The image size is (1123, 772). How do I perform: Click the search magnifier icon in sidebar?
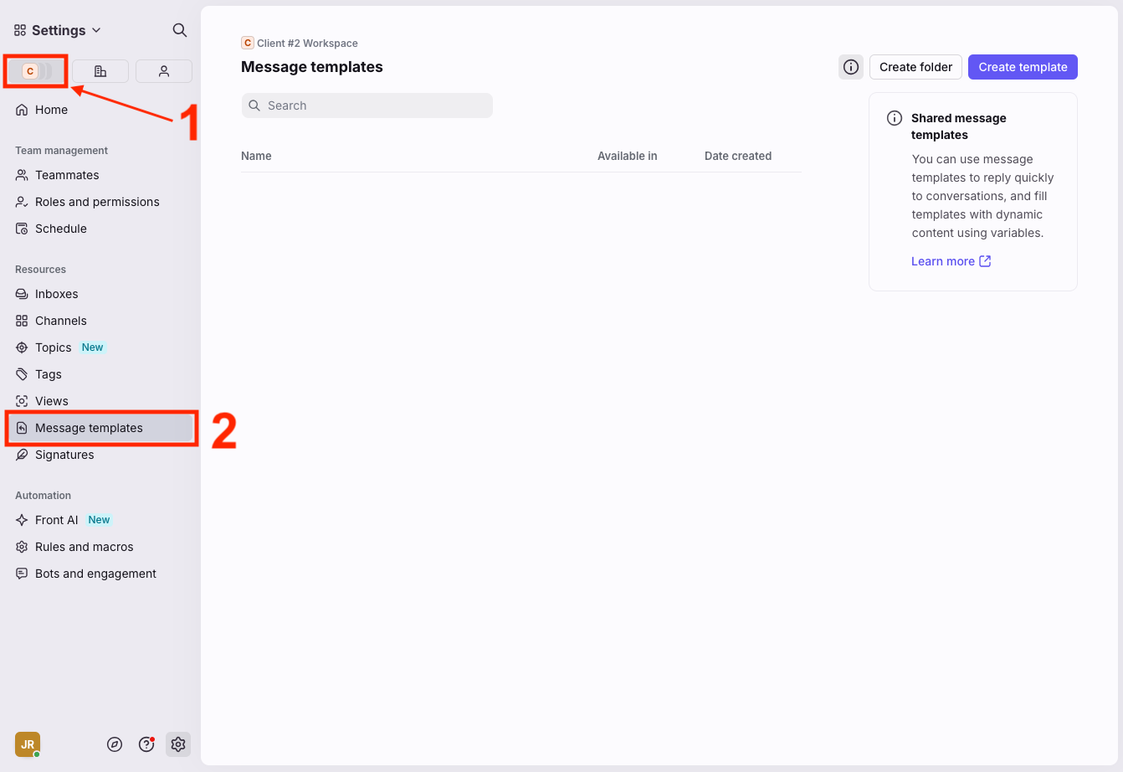click(x=179, y=30)
